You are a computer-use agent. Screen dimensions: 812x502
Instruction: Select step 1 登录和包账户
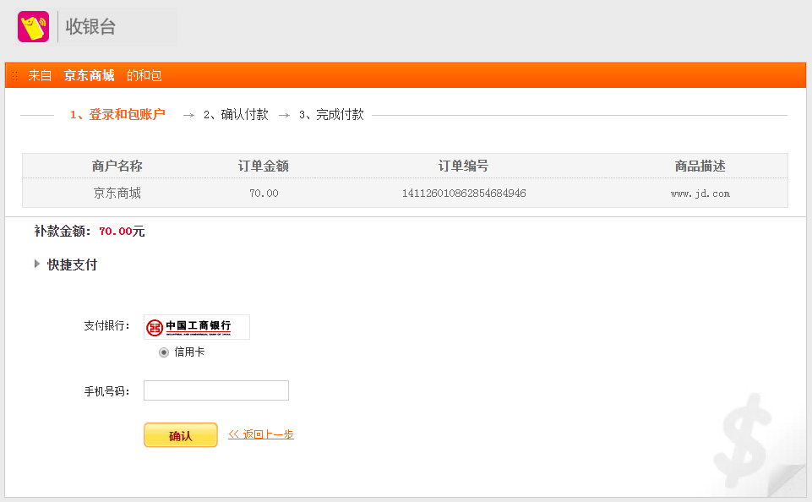pyautogui.click(x=117, y=114)
